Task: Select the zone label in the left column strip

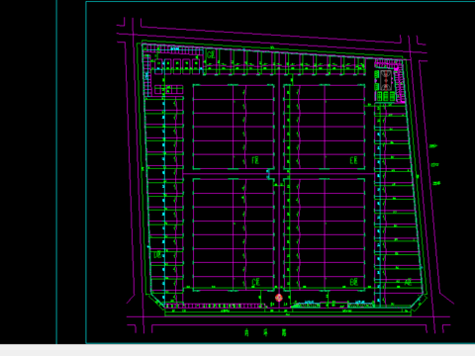Action: 158,254
